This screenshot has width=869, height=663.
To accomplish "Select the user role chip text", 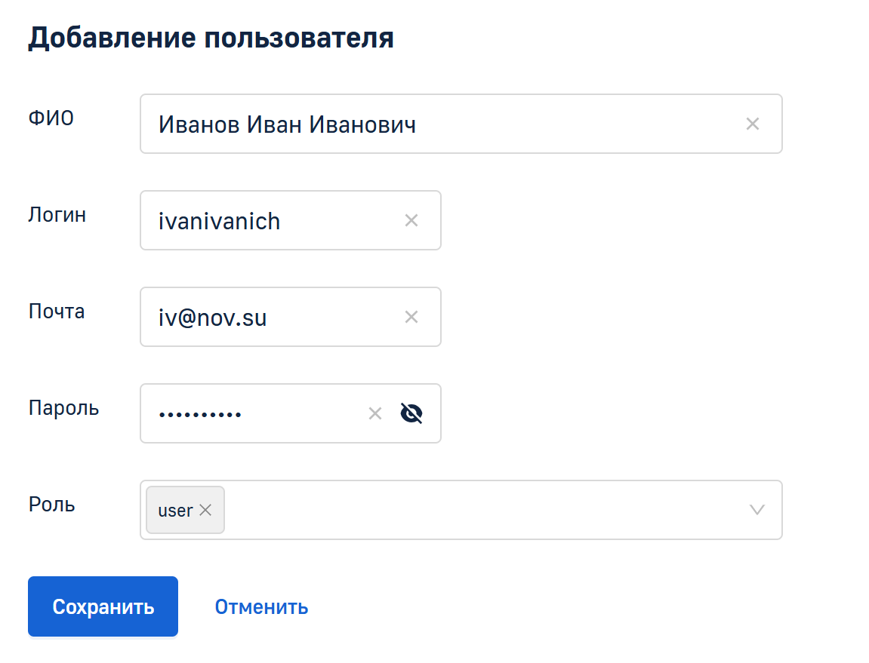I will (175, 511).
